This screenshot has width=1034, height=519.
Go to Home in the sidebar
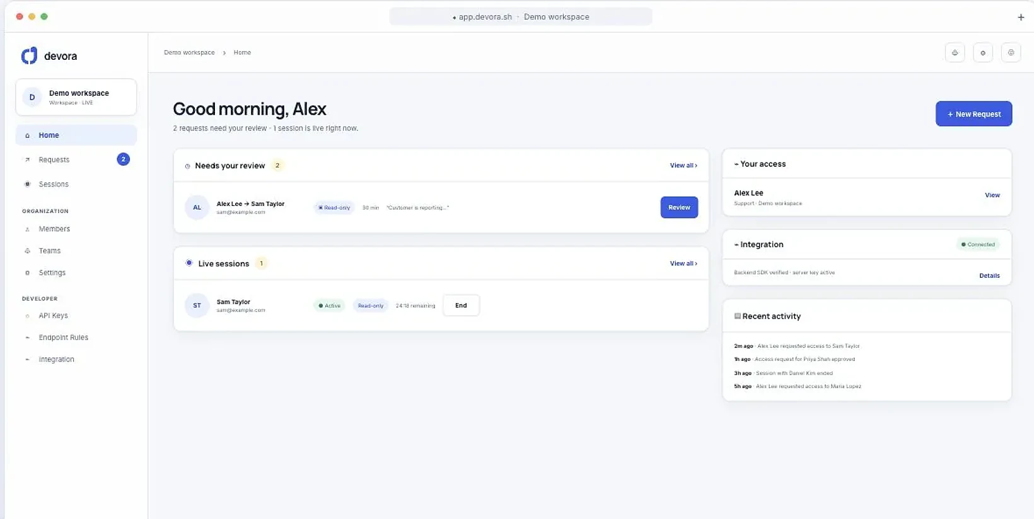pos(76,135)
